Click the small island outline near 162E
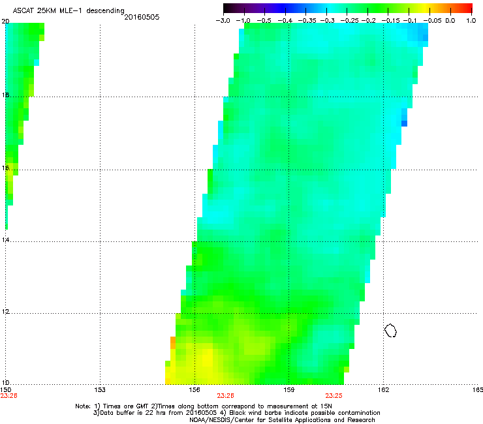The height and width of the screenshot is (424, 483). click(x=390, y=330)
